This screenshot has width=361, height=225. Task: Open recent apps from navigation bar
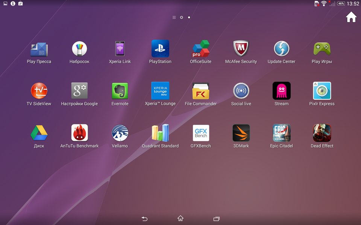click(x=216, y=219)
